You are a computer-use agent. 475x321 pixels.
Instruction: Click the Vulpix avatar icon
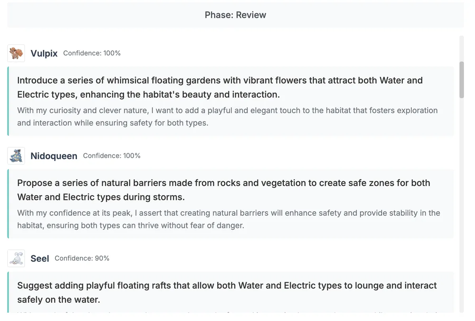(16, 53)
